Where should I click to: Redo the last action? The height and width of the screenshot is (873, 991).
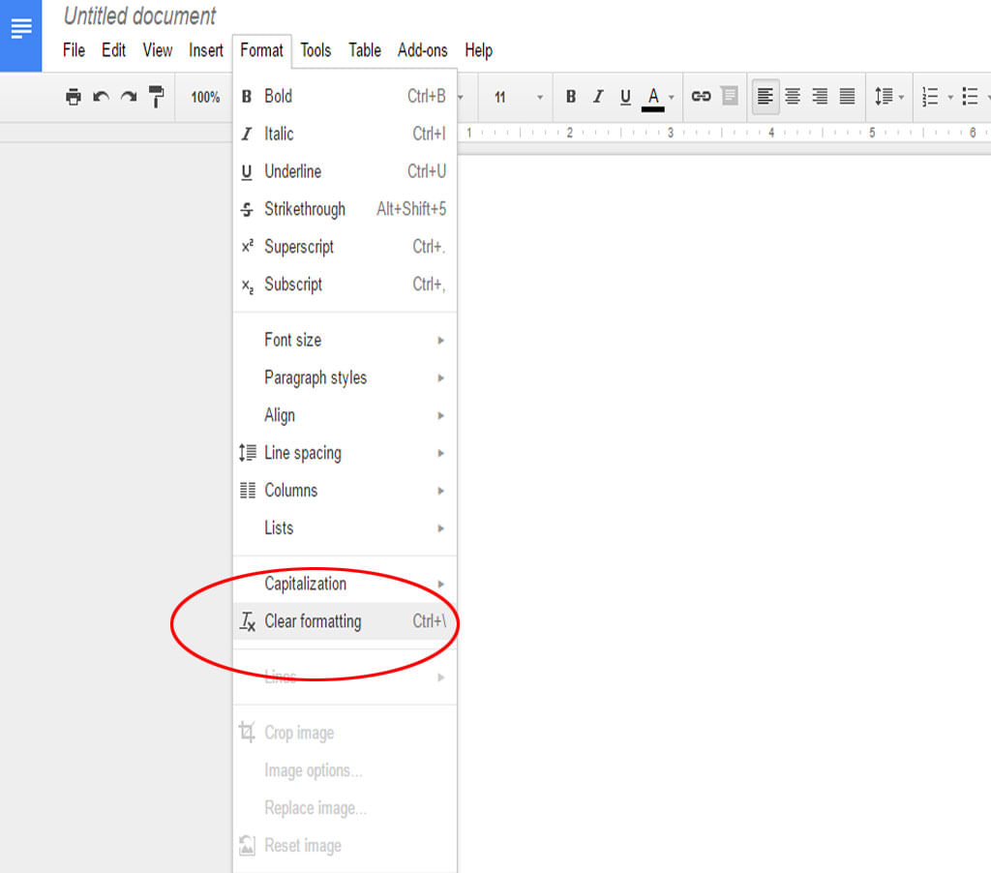point(131,97)
